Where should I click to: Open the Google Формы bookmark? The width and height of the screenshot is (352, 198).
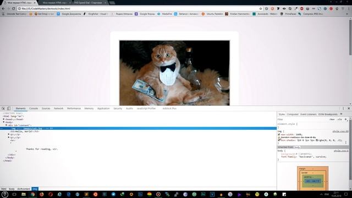(145, 14)
